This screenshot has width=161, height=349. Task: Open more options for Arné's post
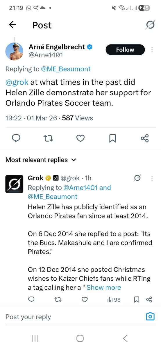coord(152,50)
